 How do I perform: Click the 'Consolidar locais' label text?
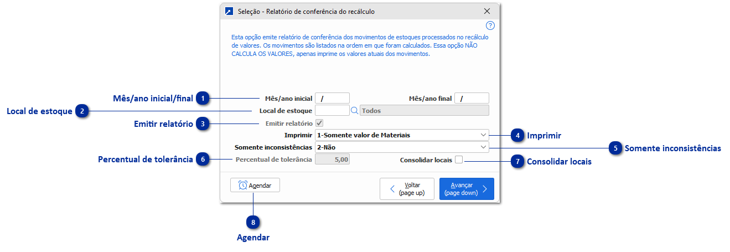pyautogui.click(x=426, y=160)
